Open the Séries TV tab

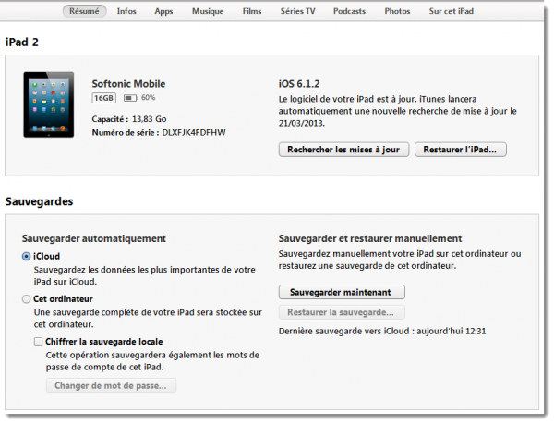pyautogui.click(x=296, y=11)
